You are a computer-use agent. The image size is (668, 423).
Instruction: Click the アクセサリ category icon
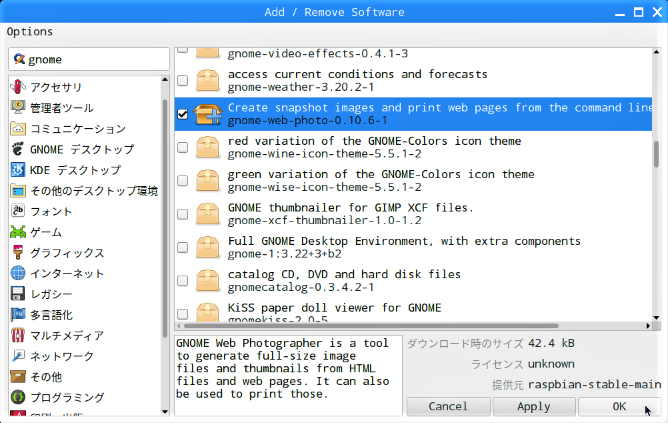[18, 87]
